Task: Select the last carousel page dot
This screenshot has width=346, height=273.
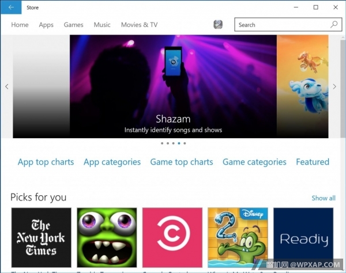Action: coord(185,143)
